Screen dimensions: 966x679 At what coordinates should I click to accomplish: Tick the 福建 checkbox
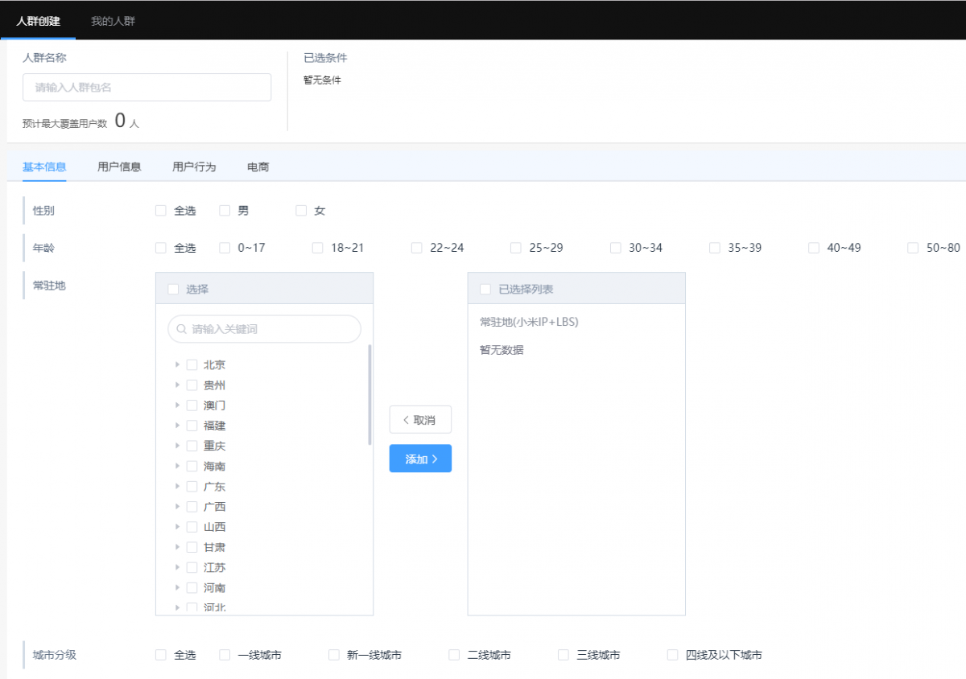pos(192,426)
